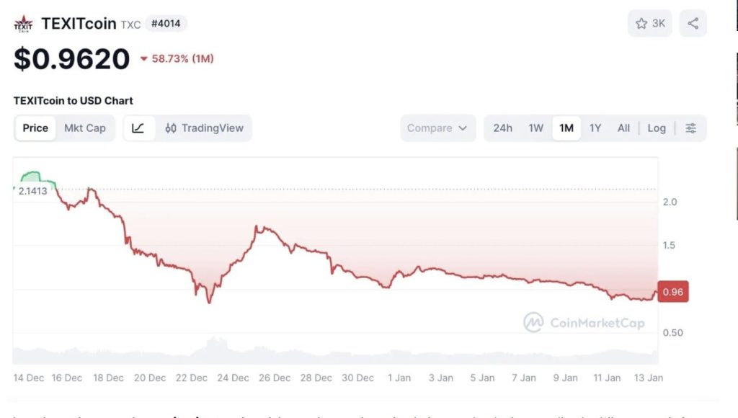Switch chart to Mkt Cap view

click(x=85, y=128)
